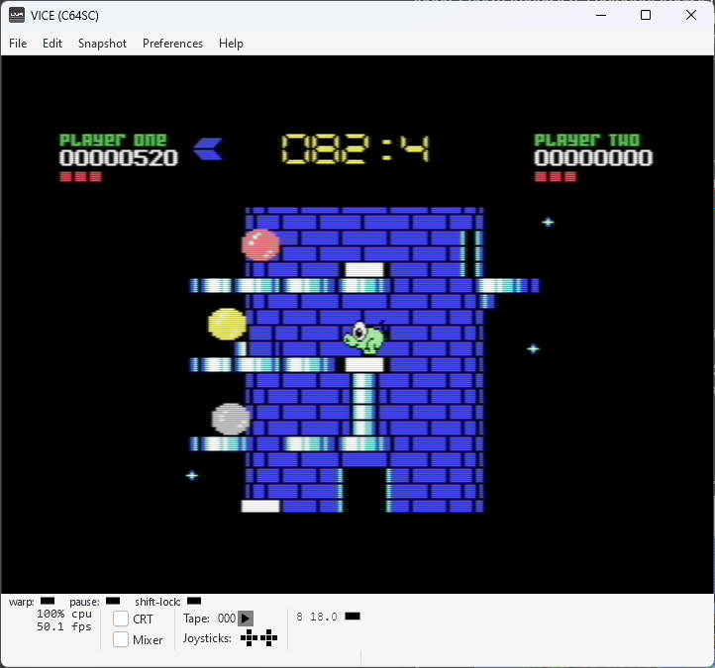Click the blue arrow beside Player One
The image size is (715, 668).
point(208,149)
